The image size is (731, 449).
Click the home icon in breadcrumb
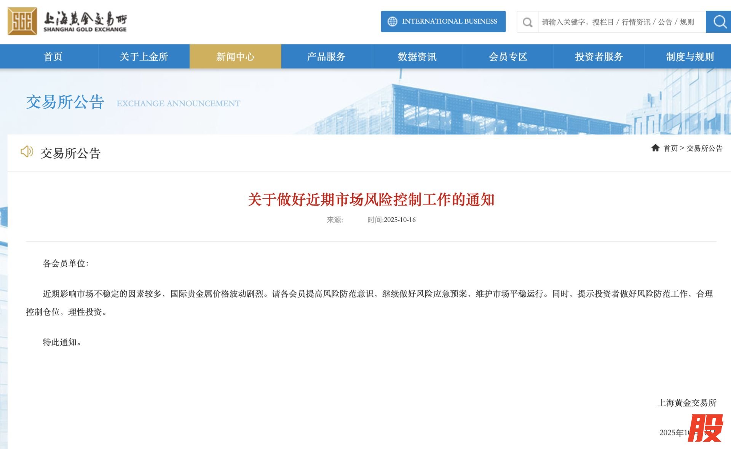click(x=655, y=148)
